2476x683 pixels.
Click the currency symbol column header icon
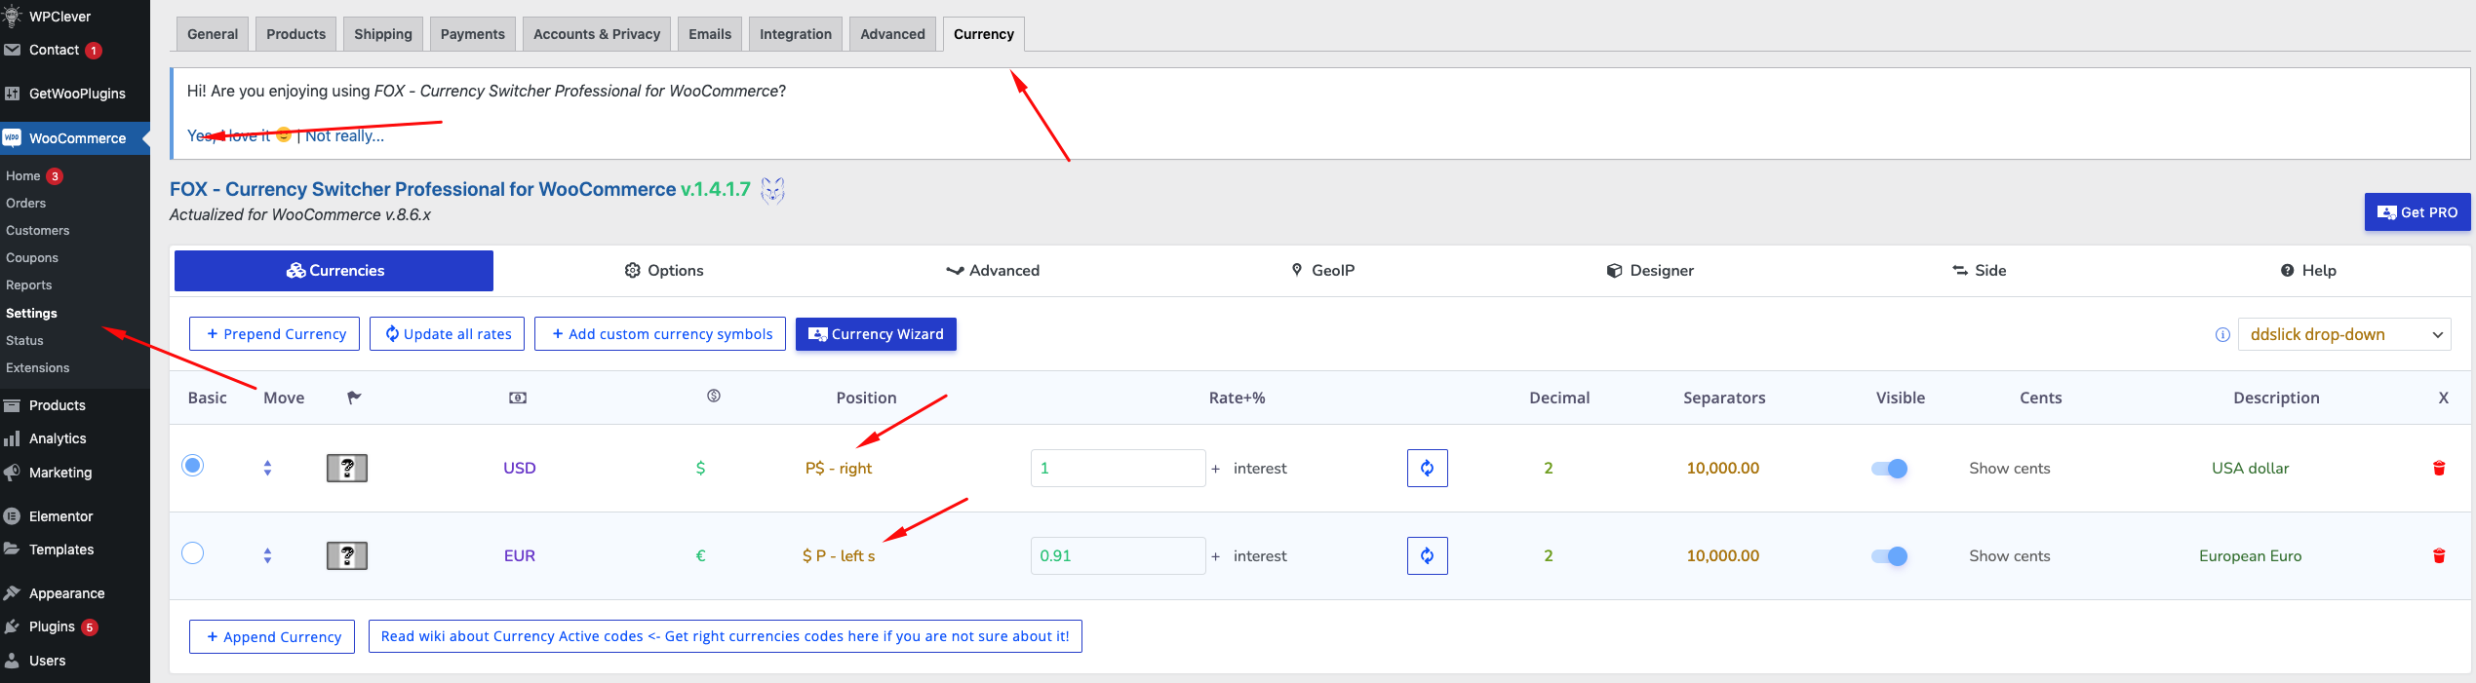coord(714,396)
